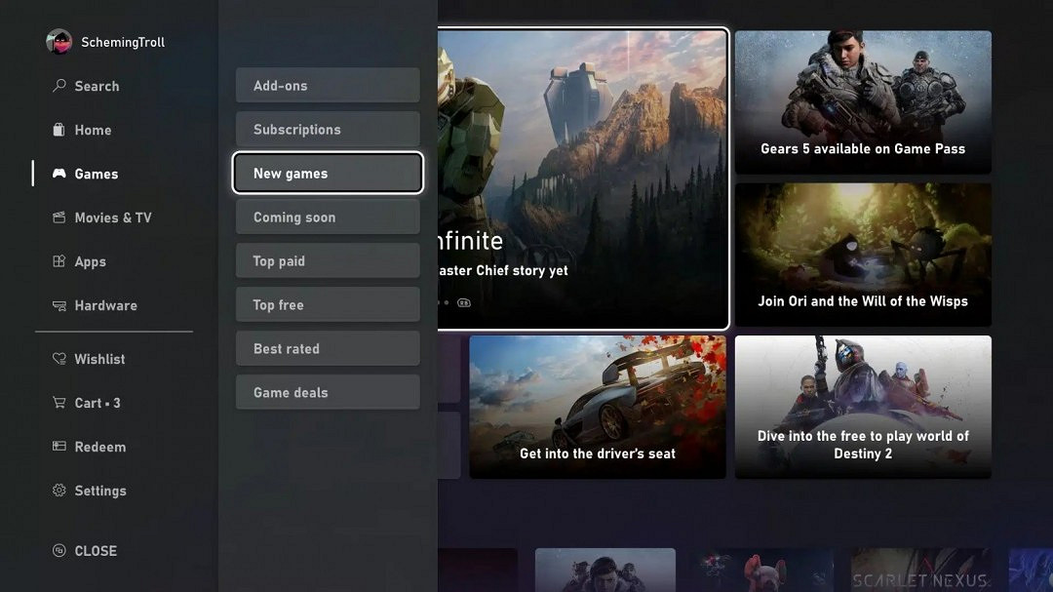Image resolution: width=1053 pixels, height=592 pixels.
Task: Click the Movies & TV clapperboard icon
Action: [x=59, y=217]
